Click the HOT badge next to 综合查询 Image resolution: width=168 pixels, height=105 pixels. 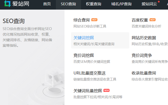click(94, 20)
